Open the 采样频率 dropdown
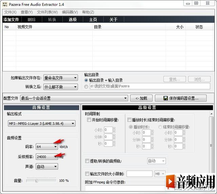The image size is (217, 194). pyautogui.click(x=47, y=157)
